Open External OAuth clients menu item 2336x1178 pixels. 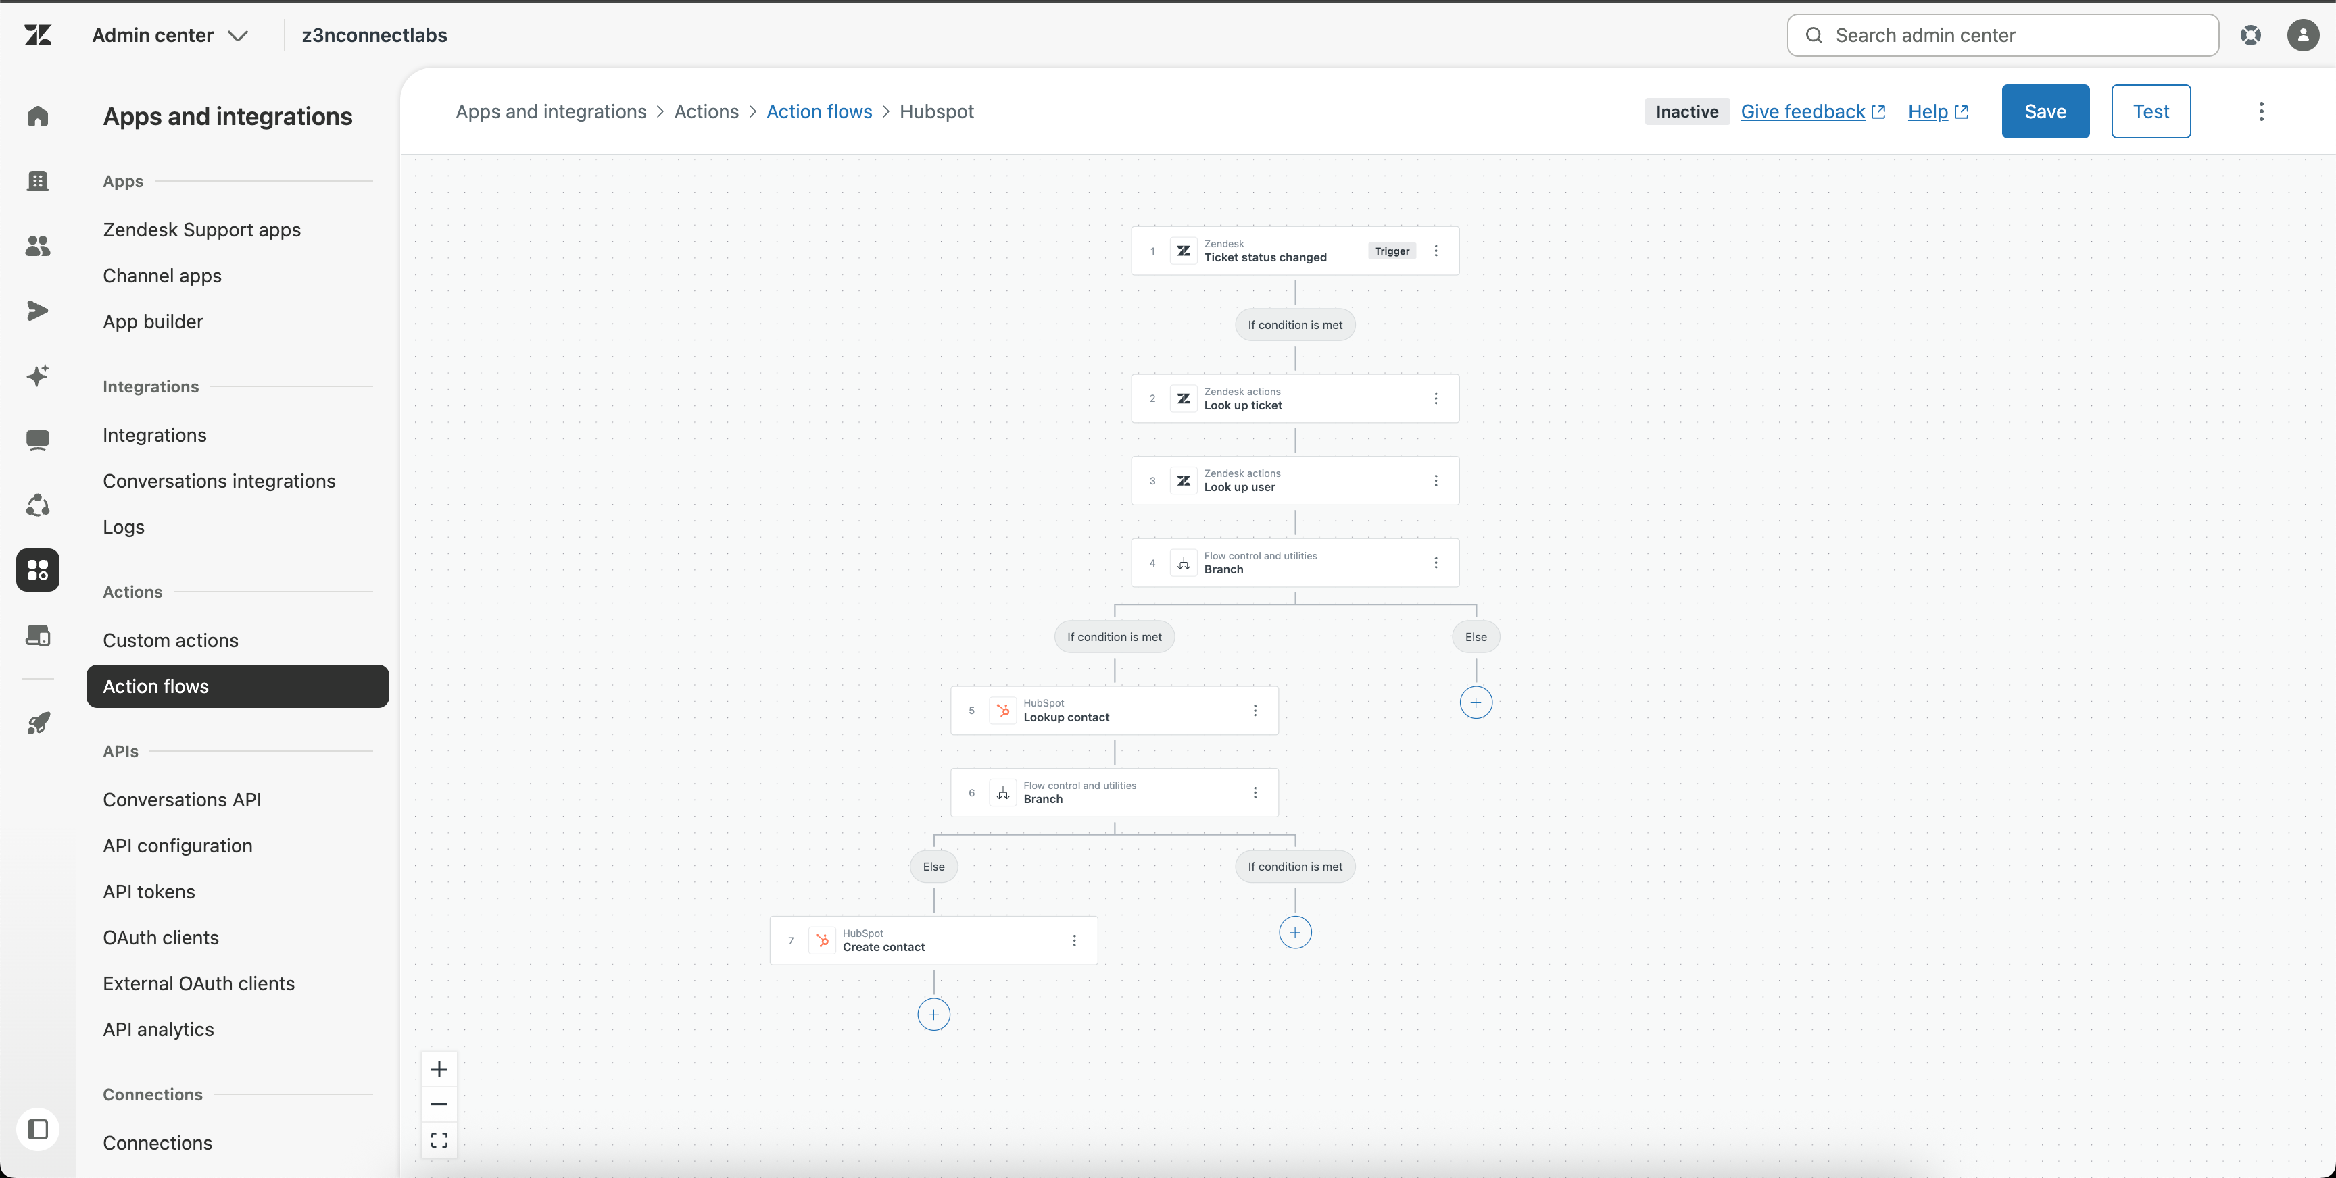click(199, 983)
